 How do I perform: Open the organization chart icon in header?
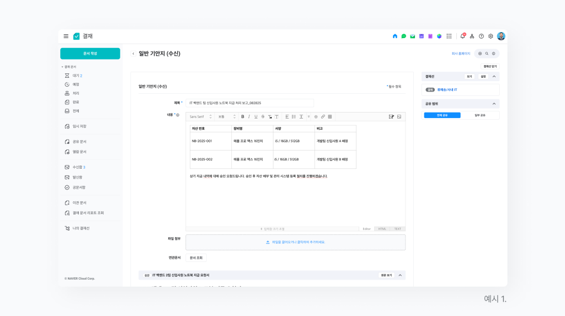472,36
